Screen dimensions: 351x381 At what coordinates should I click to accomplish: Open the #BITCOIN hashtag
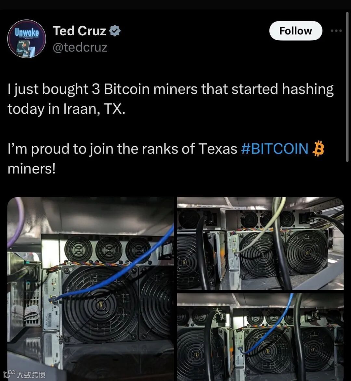coord(275,149)
